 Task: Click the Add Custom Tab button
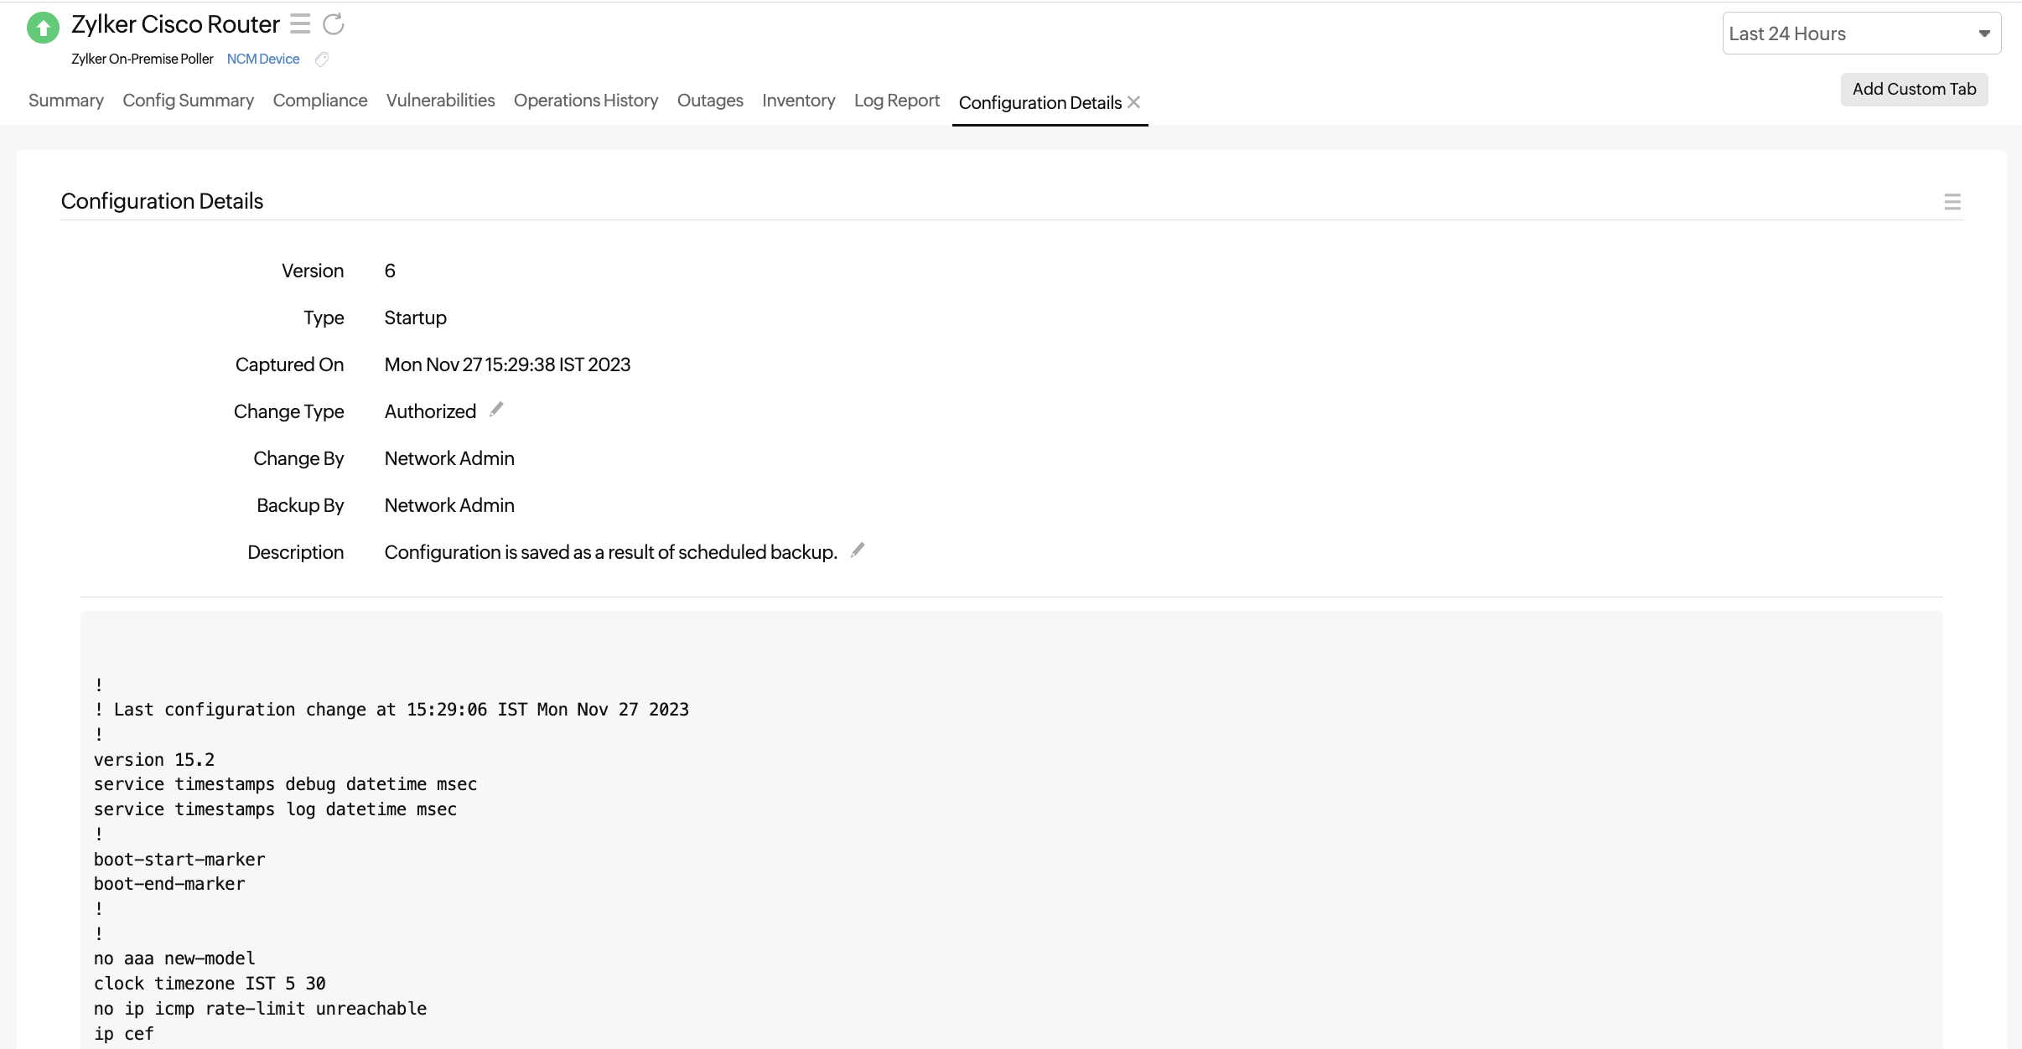point(1915,88)
